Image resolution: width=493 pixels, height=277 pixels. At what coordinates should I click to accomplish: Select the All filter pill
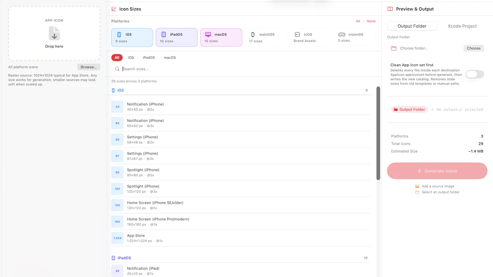click(x=117, y=57)
